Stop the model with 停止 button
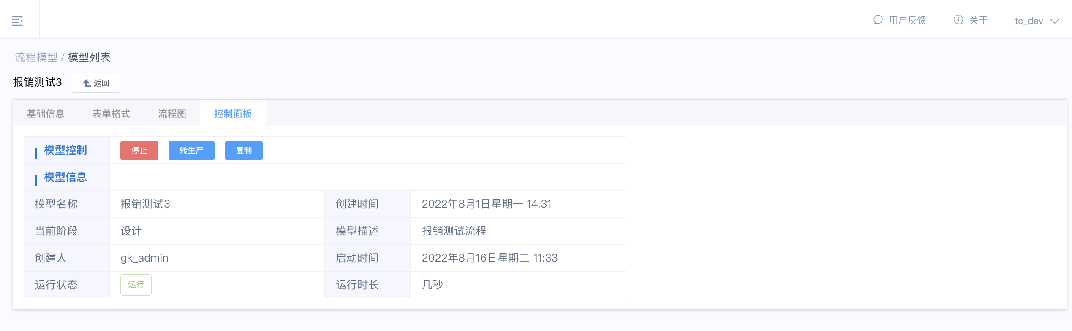Image resolution: width=1072 pixels, height=331 pixels. click(x=139, y=150)
